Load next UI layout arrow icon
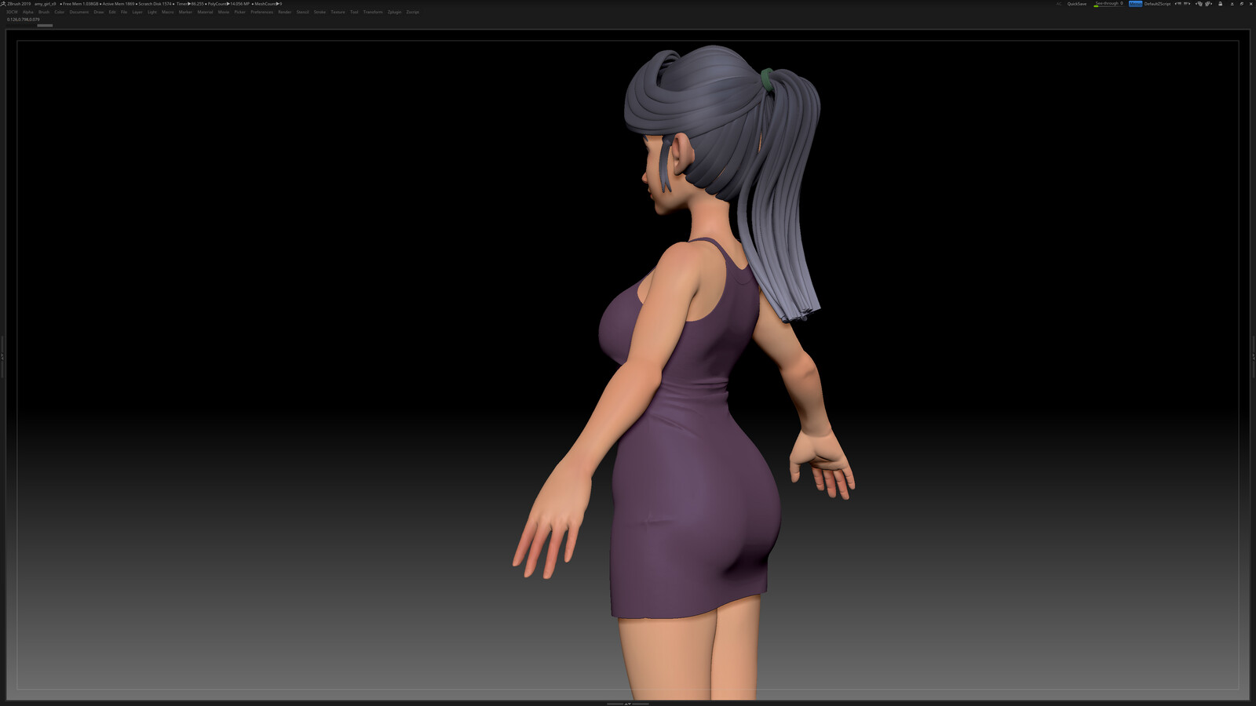1256x706 pixels. (x=1188, y=4)
